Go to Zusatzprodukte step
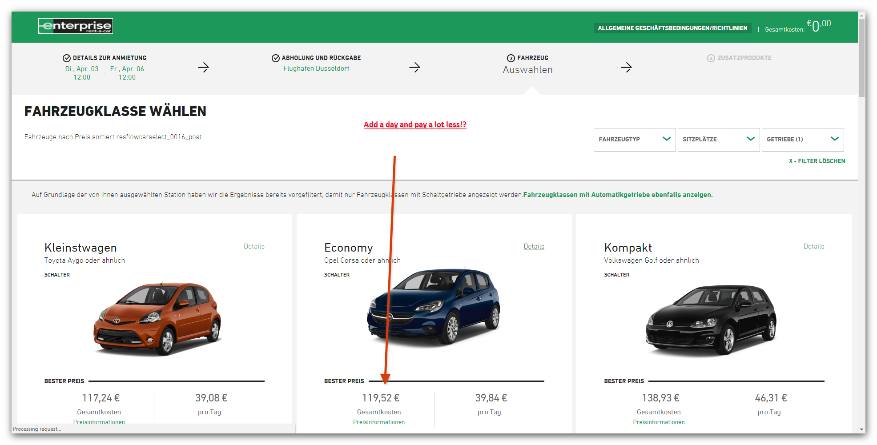Screen dimensions: 877x445 [744, 58]
